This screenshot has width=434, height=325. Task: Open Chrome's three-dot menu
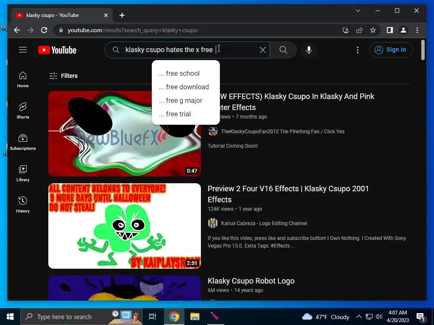coord(417,30)
